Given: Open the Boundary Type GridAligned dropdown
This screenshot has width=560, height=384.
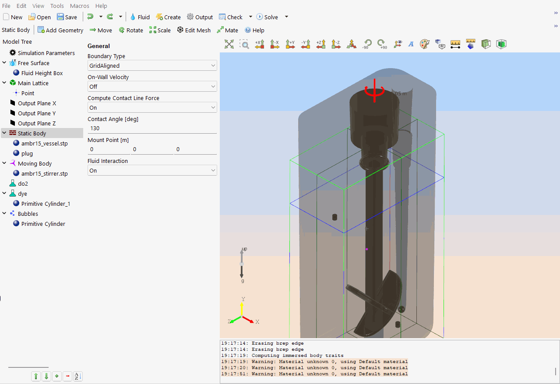Looking at the screenshot, I should pos(152,66).
